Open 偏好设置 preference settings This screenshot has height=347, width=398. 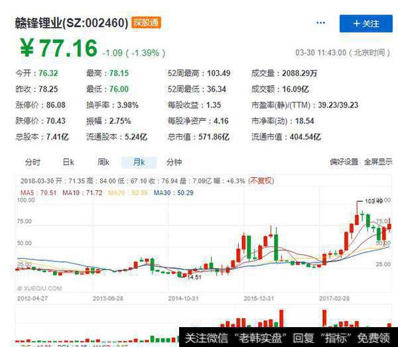coord(344,162)
